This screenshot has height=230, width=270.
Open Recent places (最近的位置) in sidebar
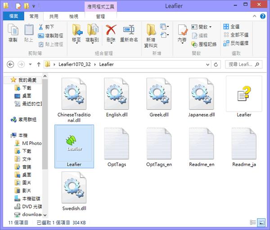(x=28, y=104)
